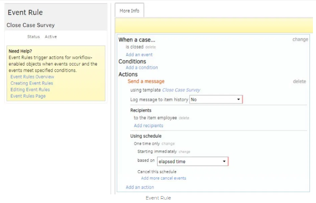Image resolution: width=316 pixels, height=203 pixels.
Task: Open Creating Event Rules help link
Action: pos(32,83)
